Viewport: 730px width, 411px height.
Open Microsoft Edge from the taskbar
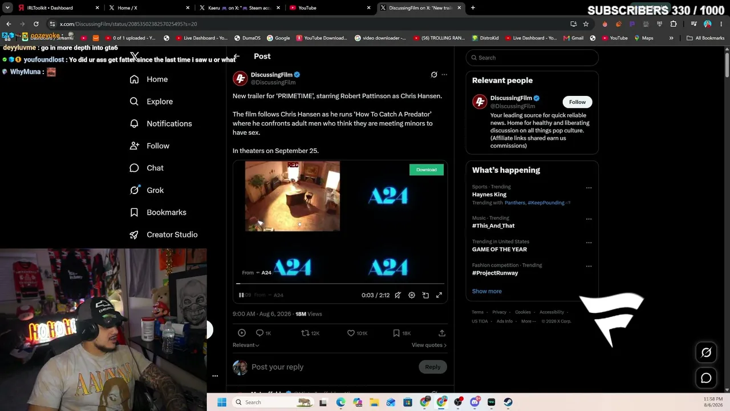coord(340,402)
